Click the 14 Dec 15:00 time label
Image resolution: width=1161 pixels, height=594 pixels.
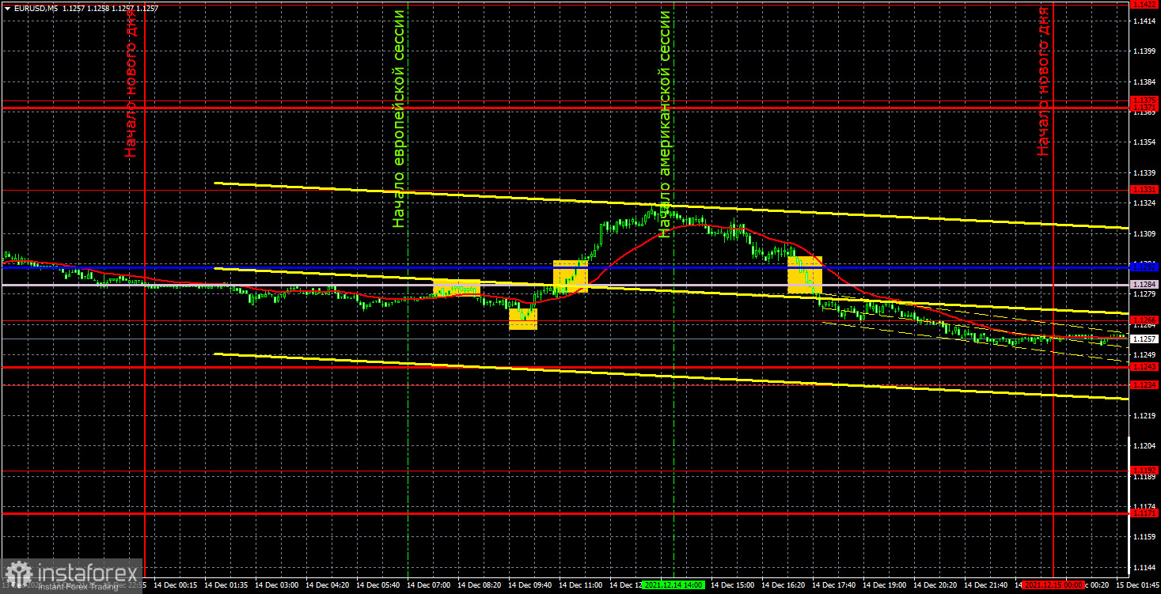click(734, 585)
